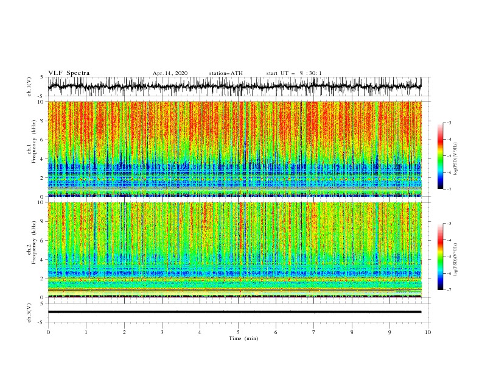Screen dimensions: 482x373
Task: Click the "station=ATH" header label
Action: [226, 73]
